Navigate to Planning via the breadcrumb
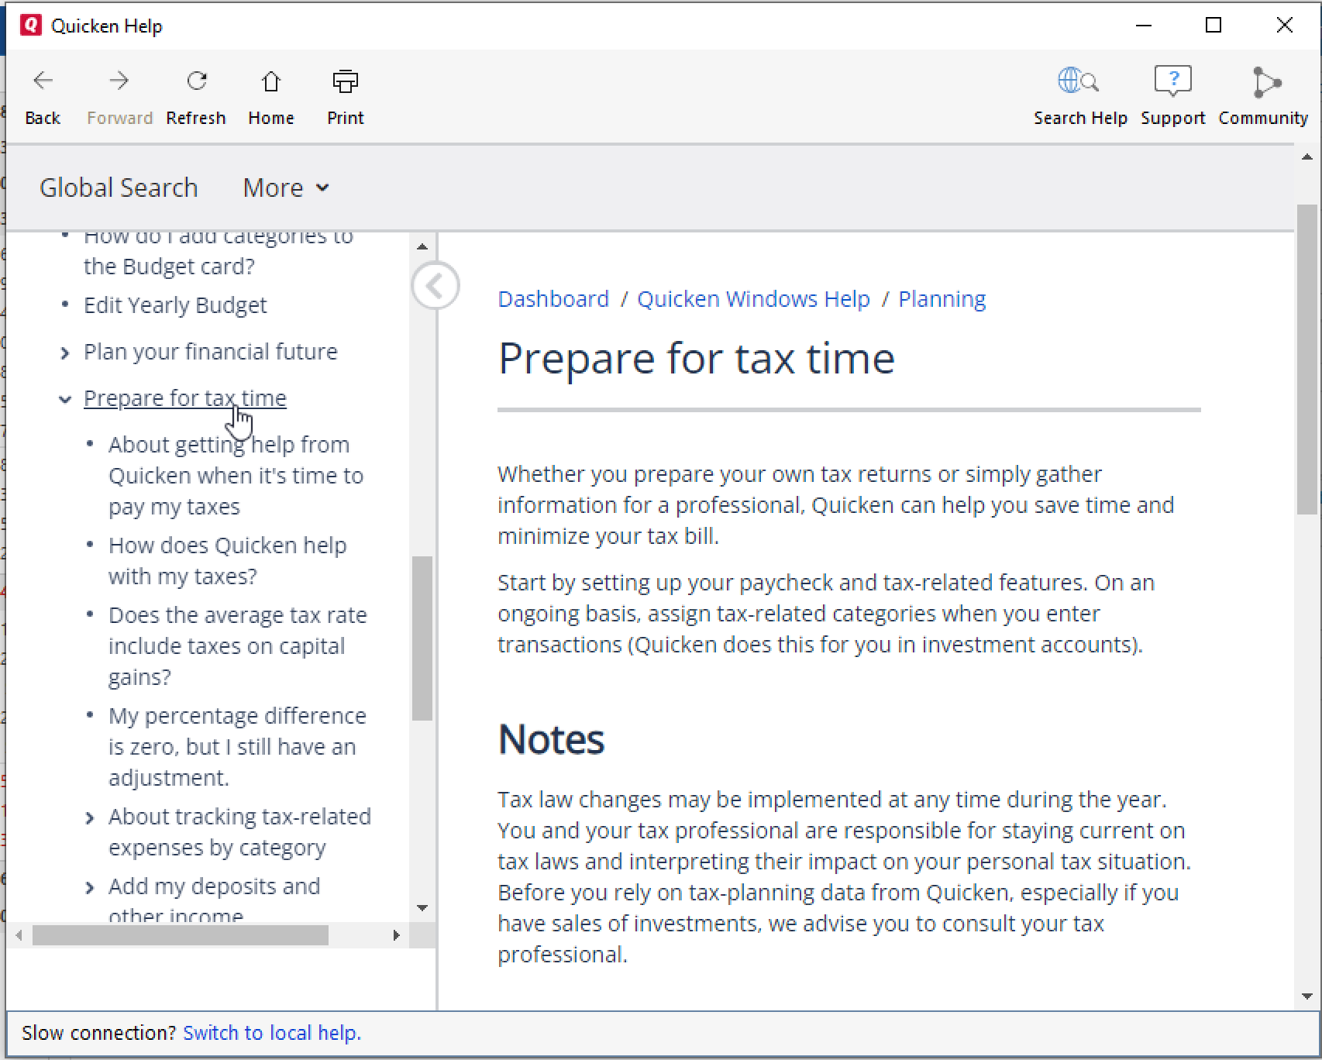 [942, 298]
